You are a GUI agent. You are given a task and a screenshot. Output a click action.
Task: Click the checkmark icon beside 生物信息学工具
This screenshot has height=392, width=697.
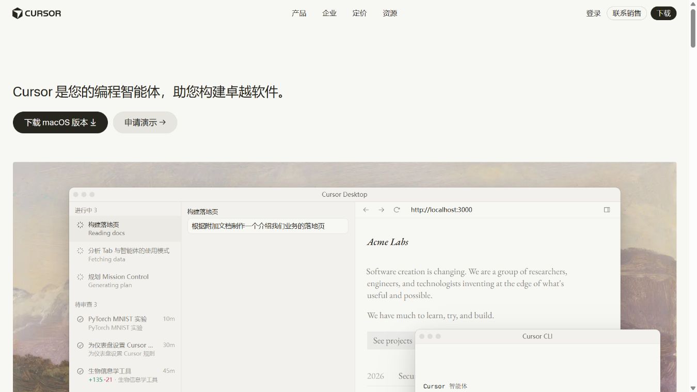tap(80, 371)
